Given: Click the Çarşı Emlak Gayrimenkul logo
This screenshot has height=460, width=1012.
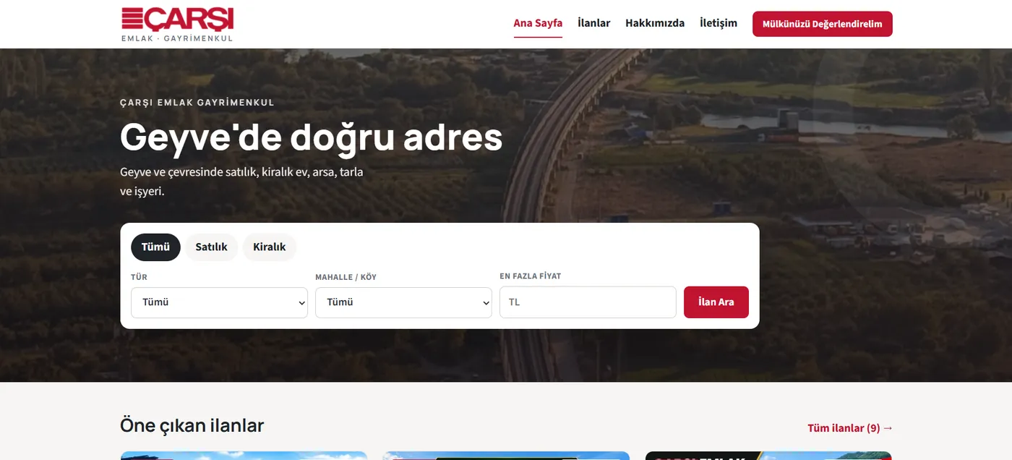Looking at the screenshot, I should click(x=178, y=24).
